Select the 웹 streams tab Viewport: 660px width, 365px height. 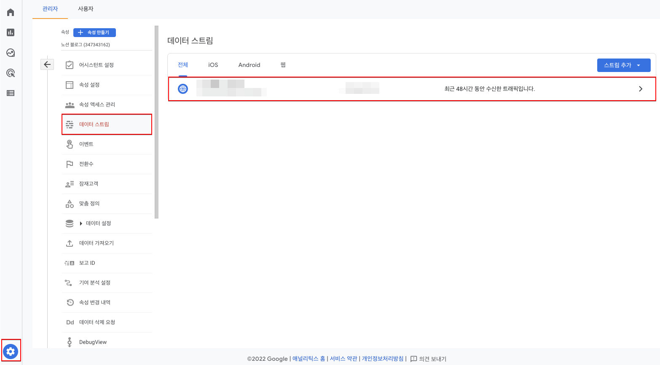[x=283, y=65]
